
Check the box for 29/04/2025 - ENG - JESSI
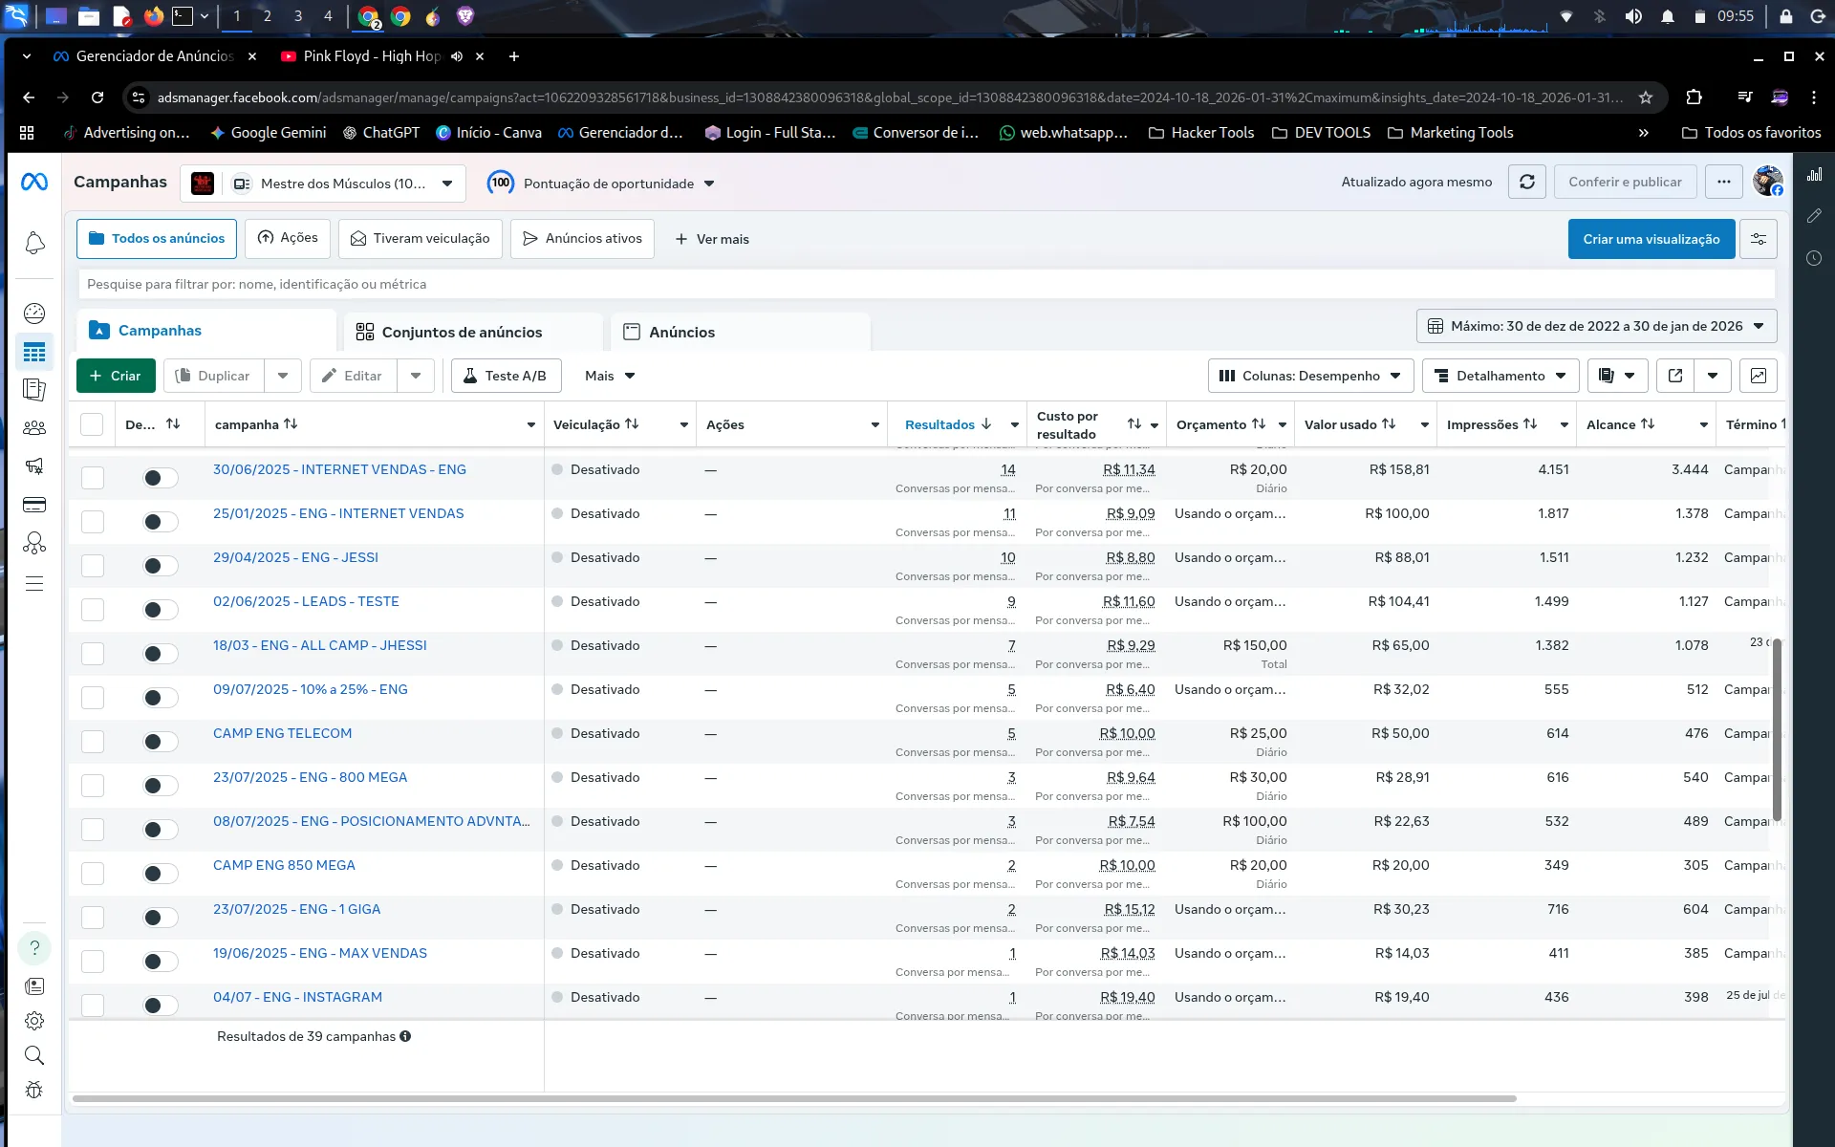click(93, 566)
